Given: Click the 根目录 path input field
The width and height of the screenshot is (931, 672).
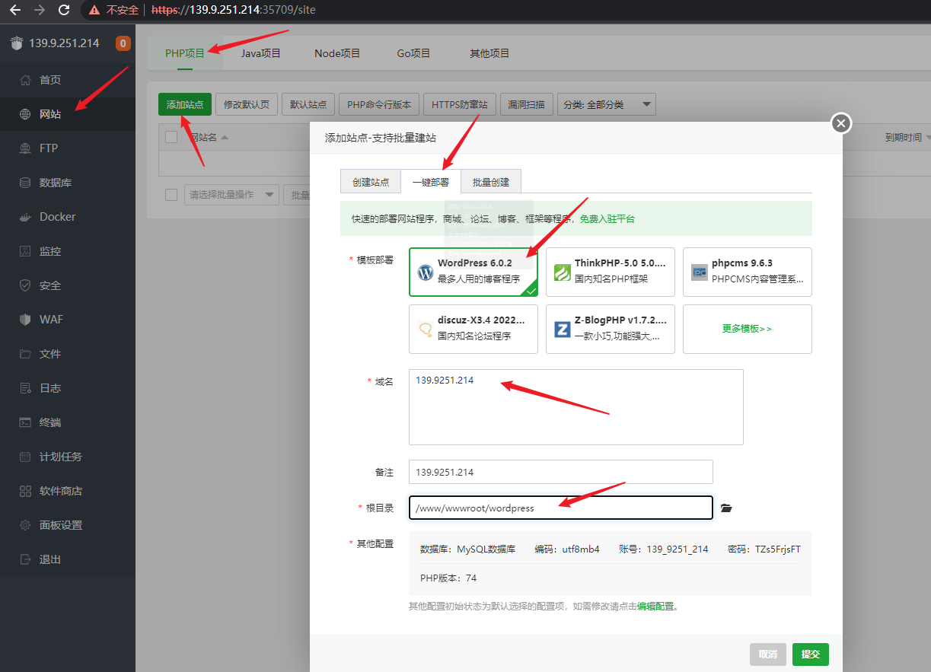Looking at the screenshot, I should point(561,508).
